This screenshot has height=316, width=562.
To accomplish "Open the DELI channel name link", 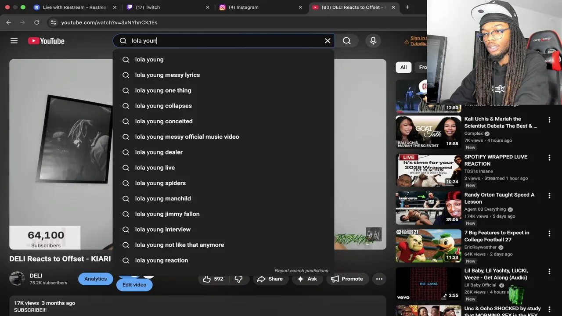I will pyautogui.click(x=36, y=276).
